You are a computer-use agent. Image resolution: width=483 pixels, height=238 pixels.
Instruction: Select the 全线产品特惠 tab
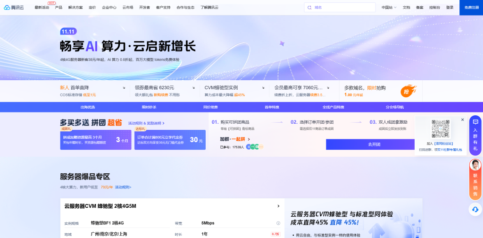[x=333, y=107]
